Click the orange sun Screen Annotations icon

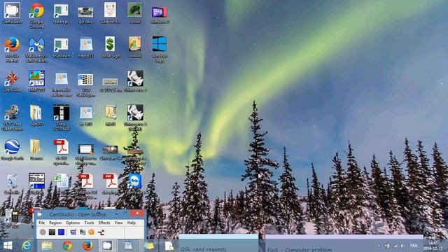(92, 232)
